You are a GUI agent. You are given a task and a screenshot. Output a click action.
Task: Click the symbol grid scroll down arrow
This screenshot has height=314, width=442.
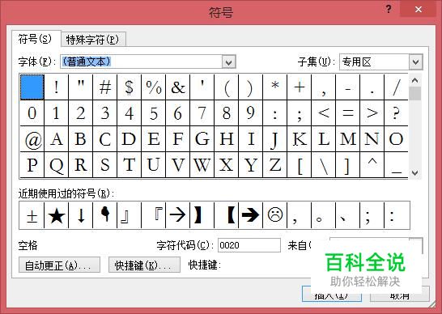click(414, 172)
